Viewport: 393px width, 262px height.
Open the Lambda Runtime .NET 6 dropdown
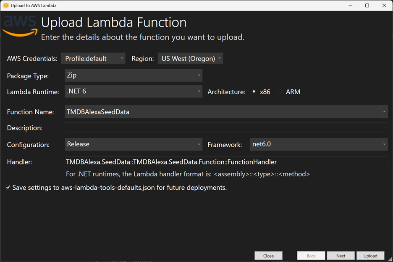tap(199, 91)
